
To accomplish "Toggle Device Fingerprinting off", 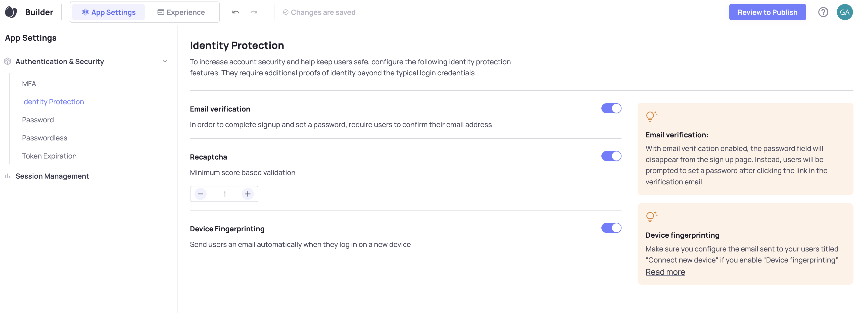I will 611,228.
